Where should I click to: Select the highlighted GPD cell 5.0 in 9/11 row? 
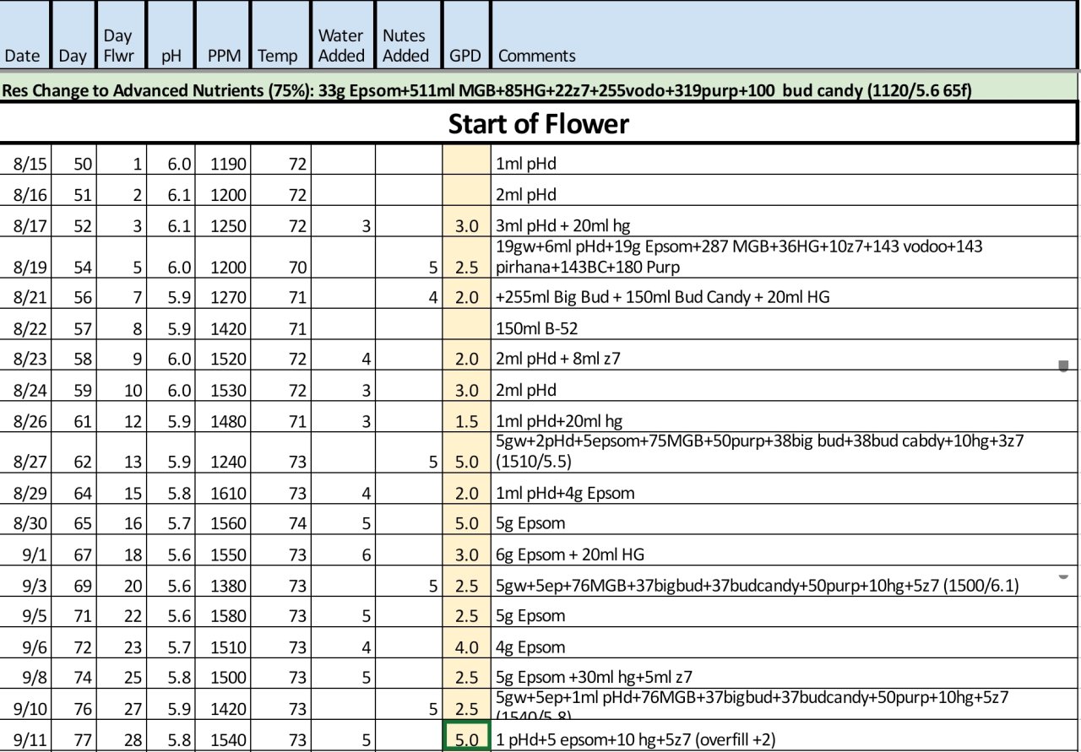coord(466,737)
